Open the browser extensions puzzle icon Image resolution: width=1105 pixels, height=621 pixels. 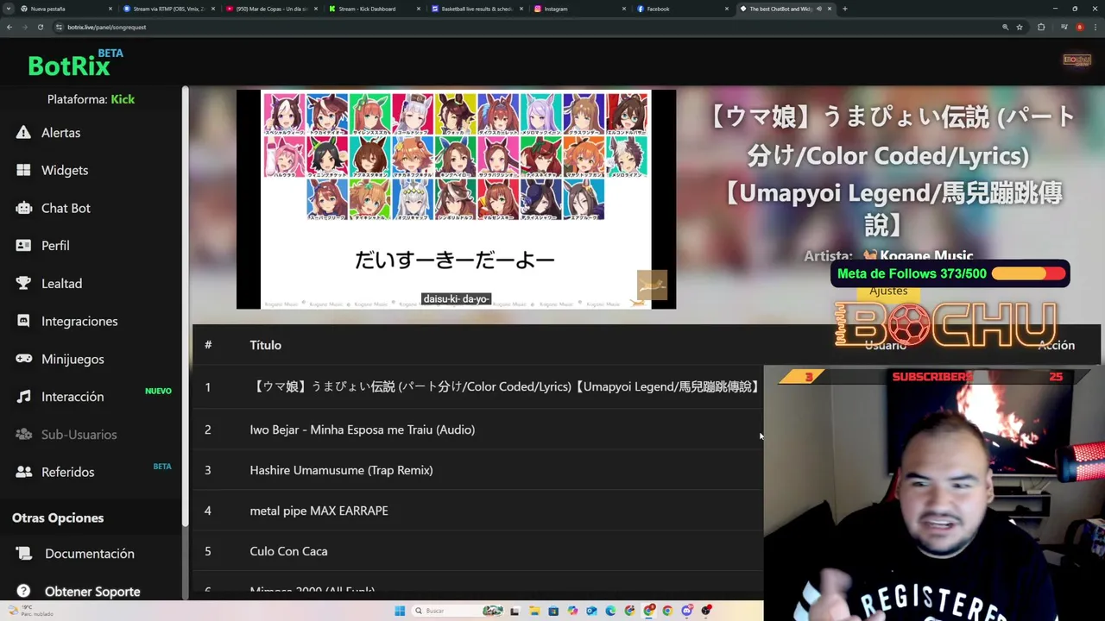[x=1041, y=27]
